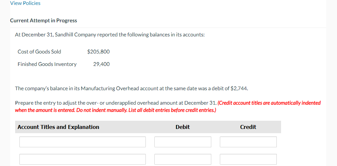Click the 29,400 inventory balance
337x166 pixels.
pyautogui.click(x=101, y=64)
